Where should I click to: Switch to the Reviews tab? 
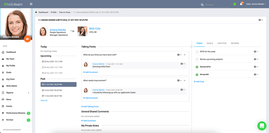pos(235,43)
